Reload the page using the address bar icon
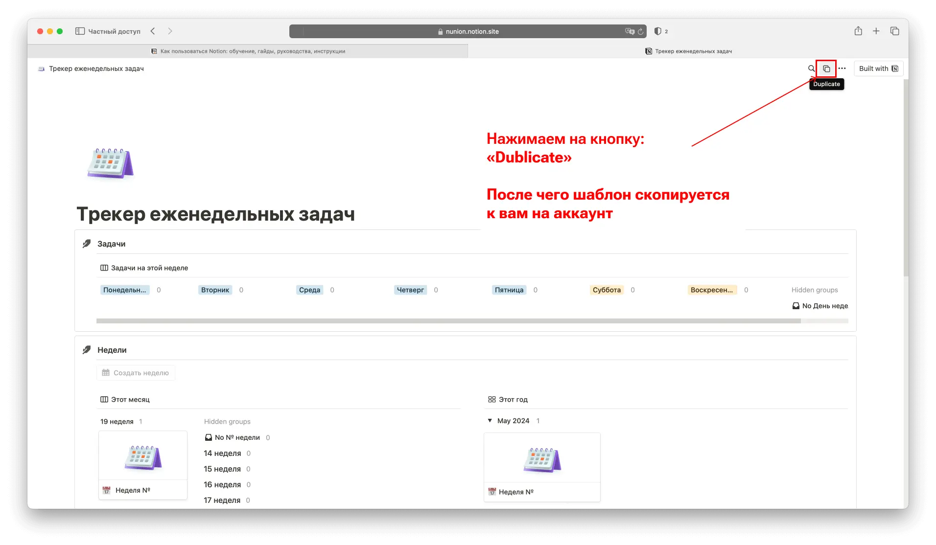Viewport: 936px width, 545px height. coord(641,31)
